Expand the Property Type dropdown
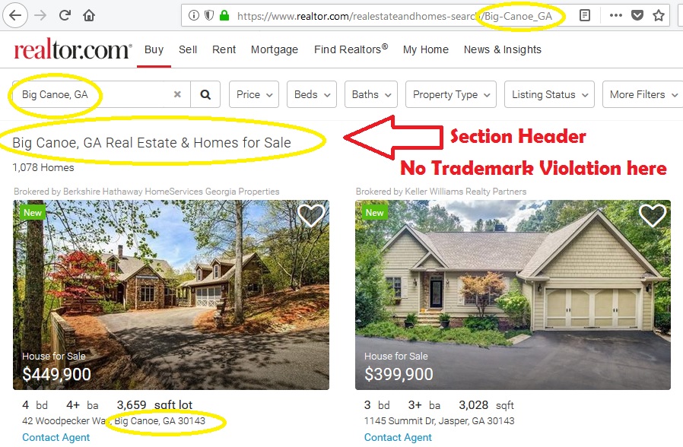 tap(451, 94)
